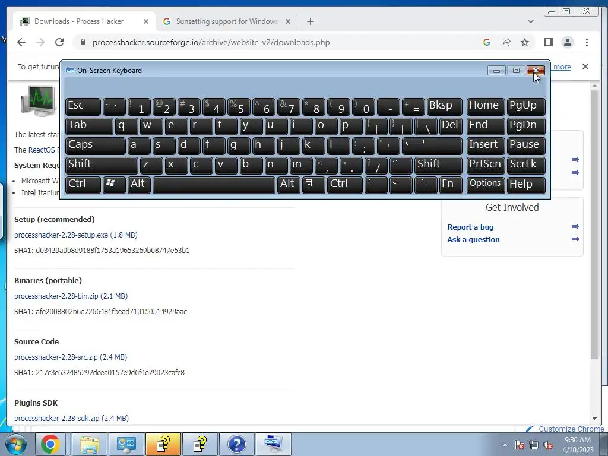Tap the PgDn key

point(526,126)
